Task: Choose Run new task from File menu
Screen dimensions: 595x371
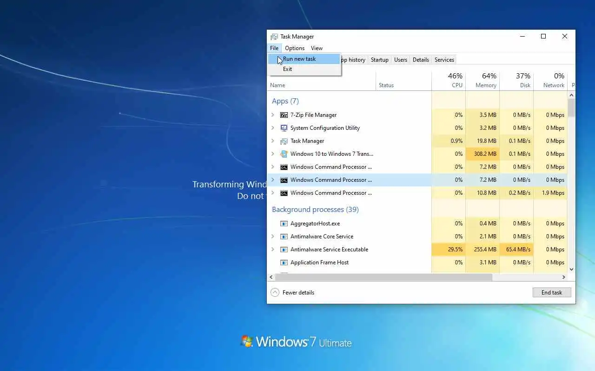Action: [304, 59]
